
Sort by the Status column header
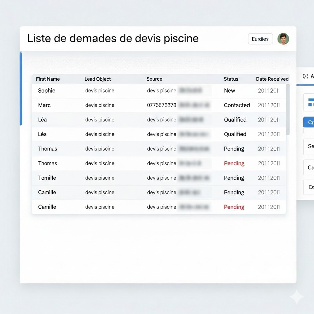pyautogui.click(x=231, y=79)
